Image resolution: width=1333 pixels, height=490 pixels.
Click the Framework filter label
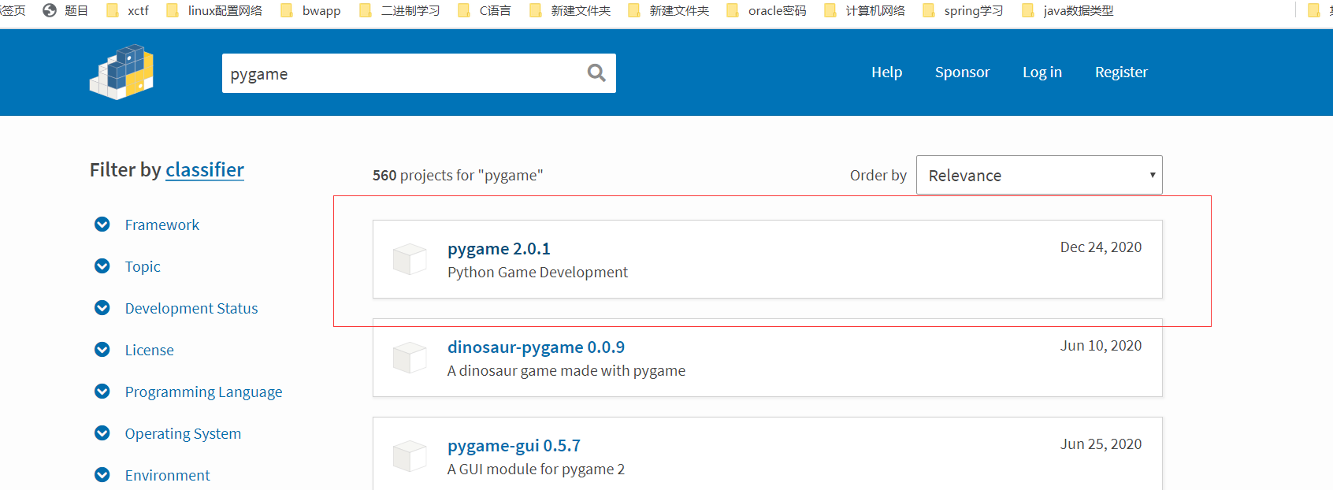coord(162,225)
